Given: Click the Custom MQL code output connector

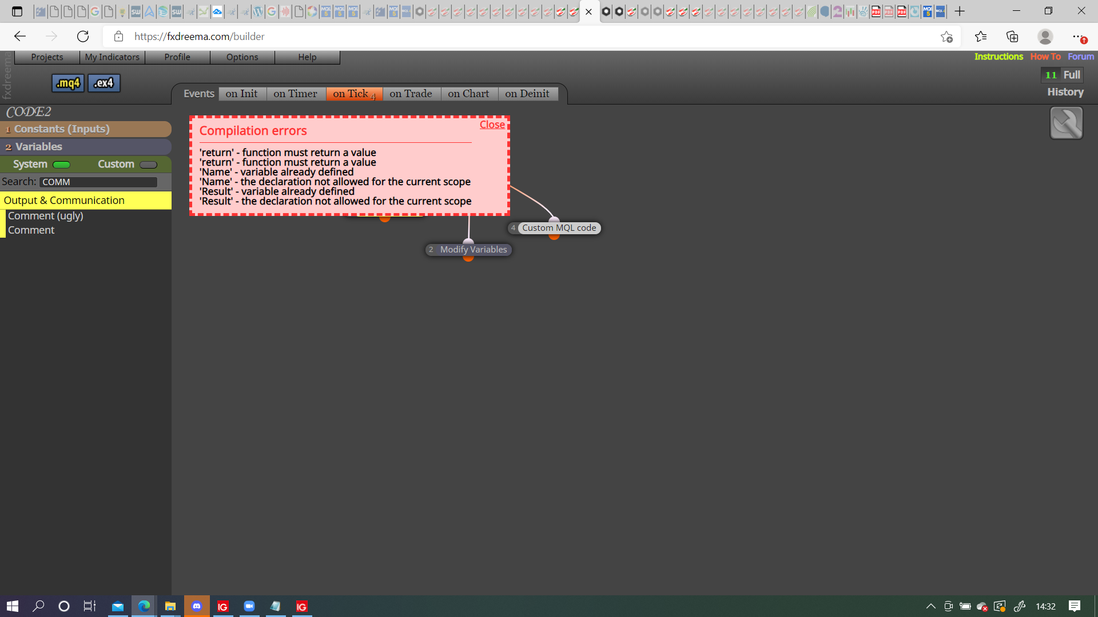Looking at the screenshot, I should coord(554,237).
